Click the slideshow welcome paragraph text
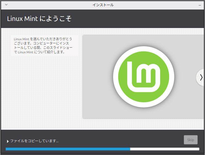This screenshot has height=155, width=205. (43, 45)
